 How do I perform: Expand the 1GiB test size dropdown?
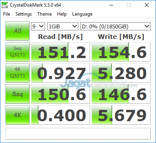(63, 26)
